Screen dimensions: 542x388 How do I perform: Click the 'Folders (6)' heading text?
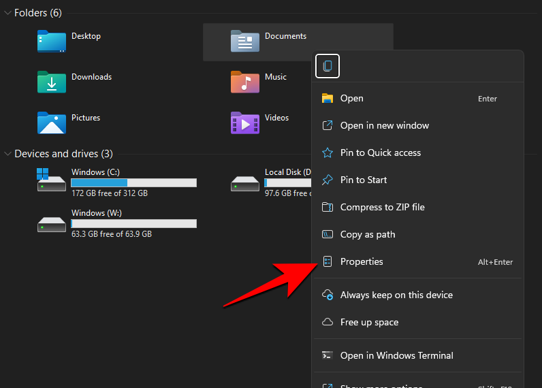(x=38, y=13)
